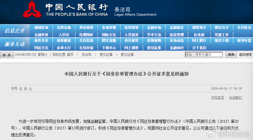
Task: Select the publish timestamp 2026-06-26 17:00:00
Action: (226, 89)
